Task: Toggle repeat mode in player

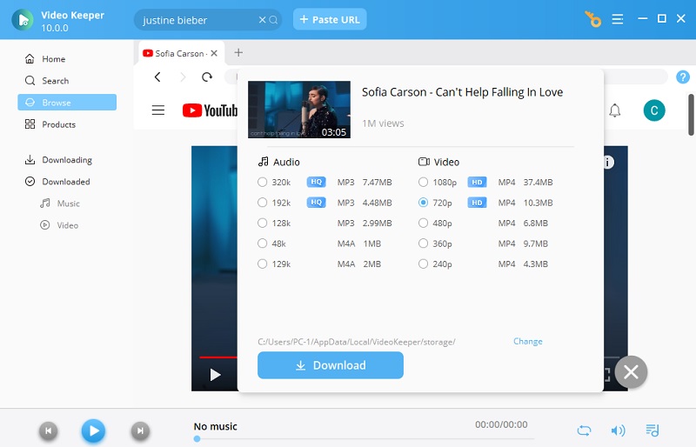Action: click(x=584, y=430)
